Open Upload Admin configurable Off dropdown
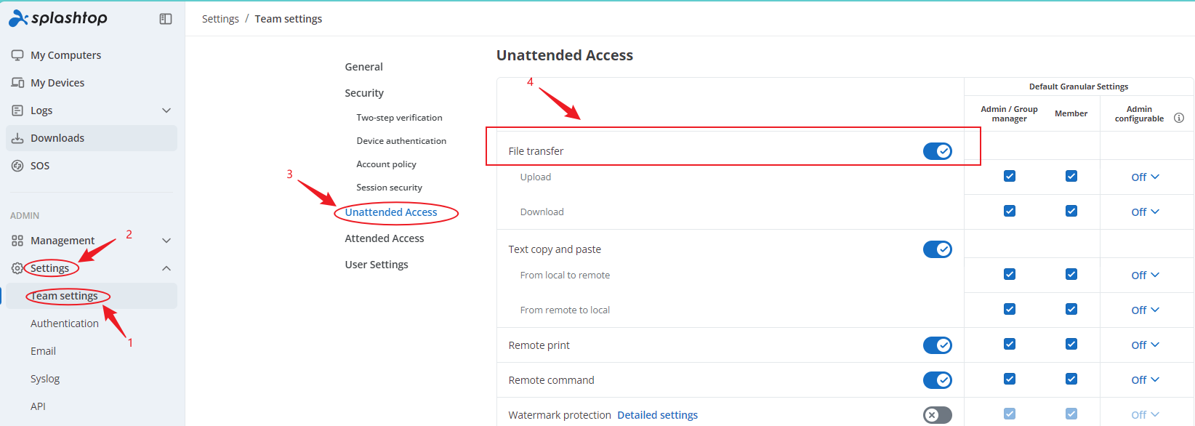The width and height of the screenshot is (1195, 426). tap(1146, 177)
